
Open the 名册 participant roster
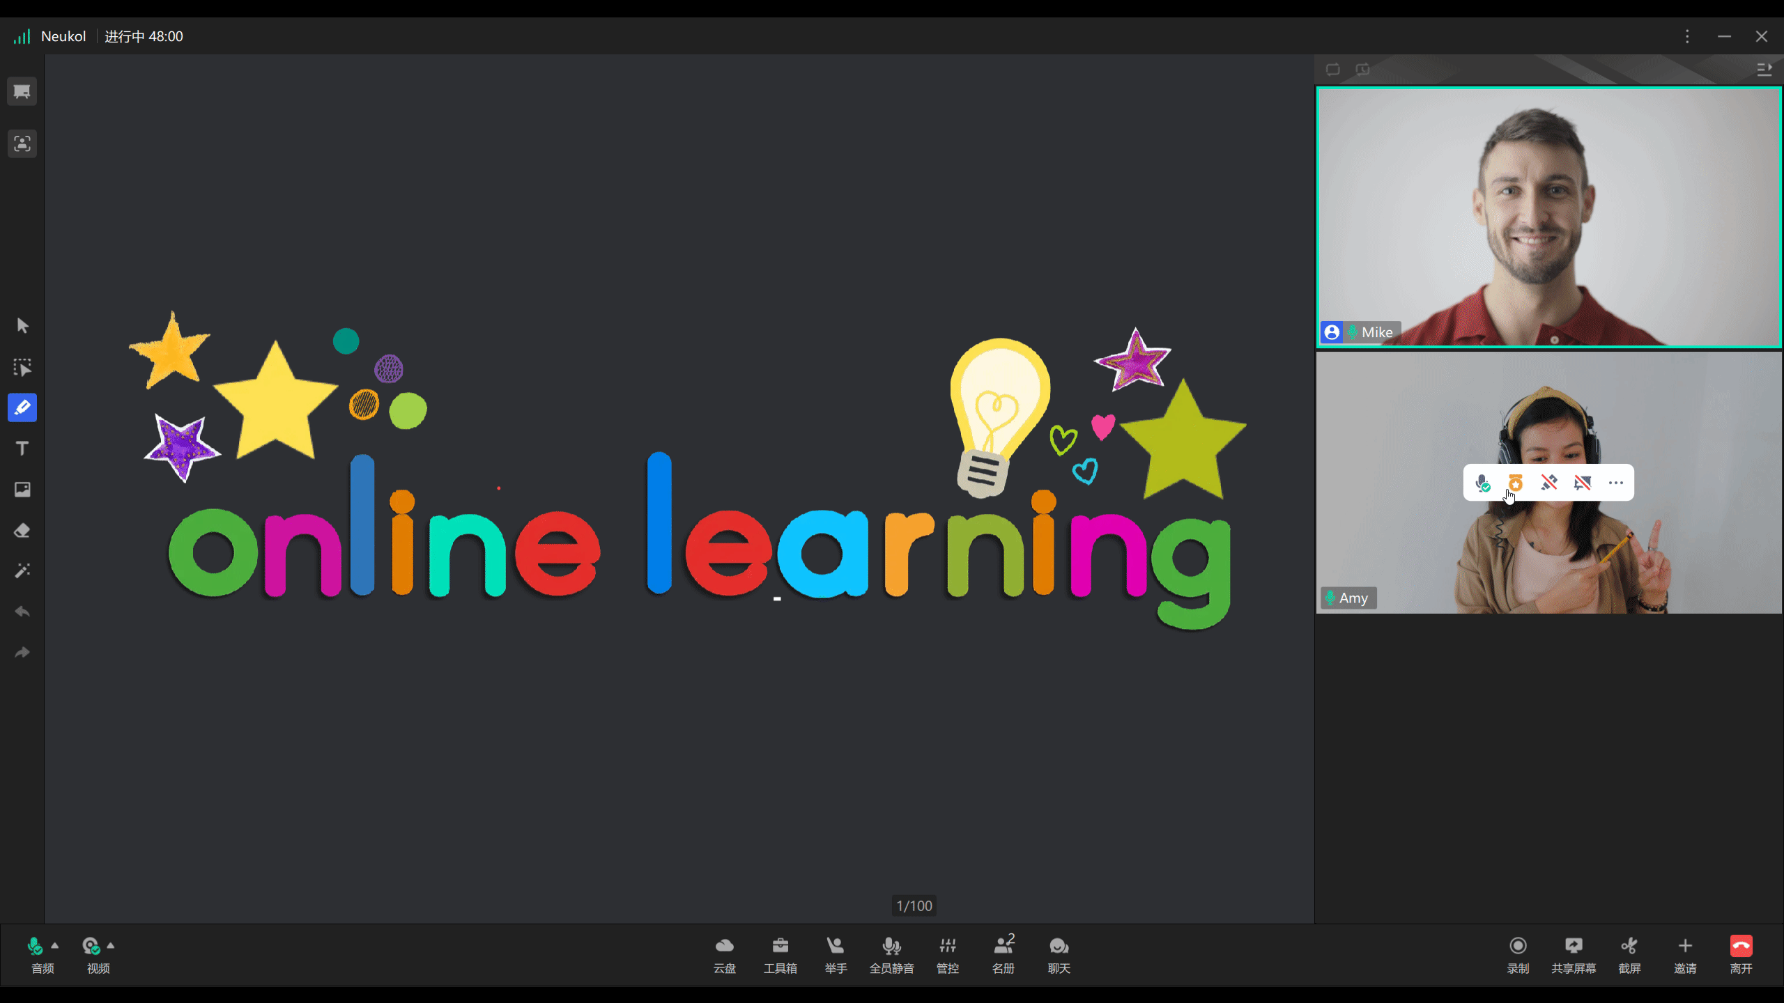coord(1003,955)
